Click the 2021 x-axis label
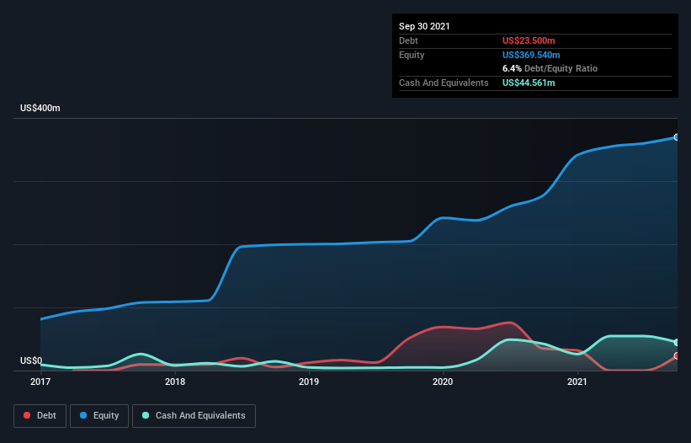The height and width of the screenshot is (443, 691). pos(577,382)
